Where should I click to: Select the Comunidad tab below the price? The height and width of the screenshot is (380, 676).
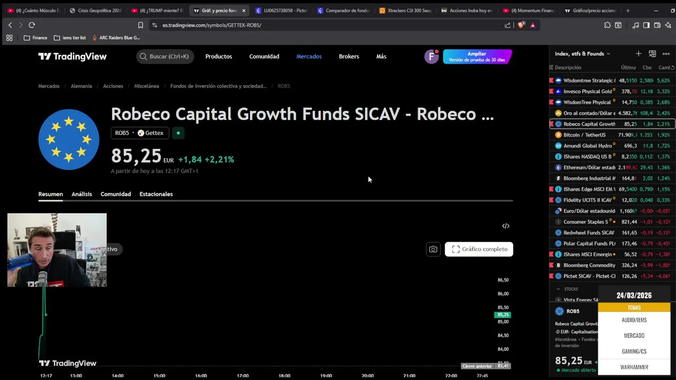click(116, 194)
